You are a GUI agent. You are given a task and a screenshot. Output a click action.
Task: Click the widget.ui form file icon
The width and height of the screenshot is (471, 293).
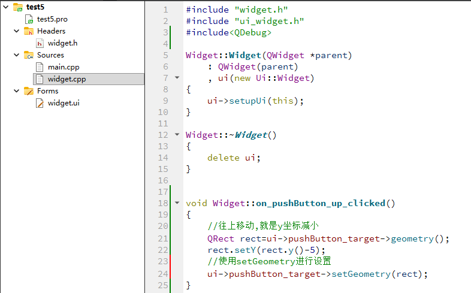pos(40,103)
